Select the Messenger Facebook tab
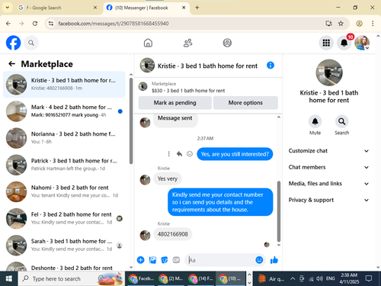This screenshot has height=286, width=381. click(146, 8)
